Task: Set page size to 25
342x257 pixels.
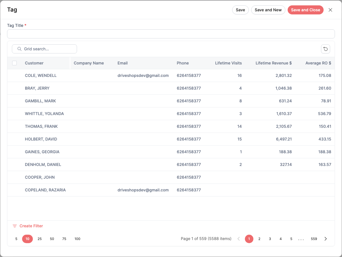Action: [40, 239]
